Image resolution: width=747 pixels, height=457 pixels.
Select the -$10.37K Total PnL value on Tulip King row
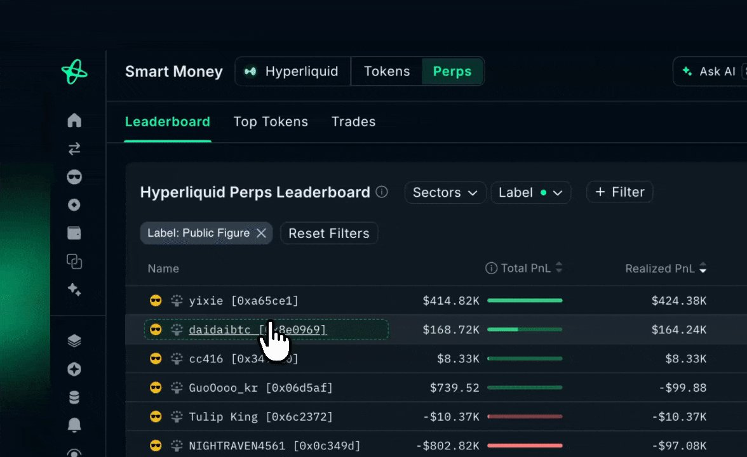coord(451,417)
